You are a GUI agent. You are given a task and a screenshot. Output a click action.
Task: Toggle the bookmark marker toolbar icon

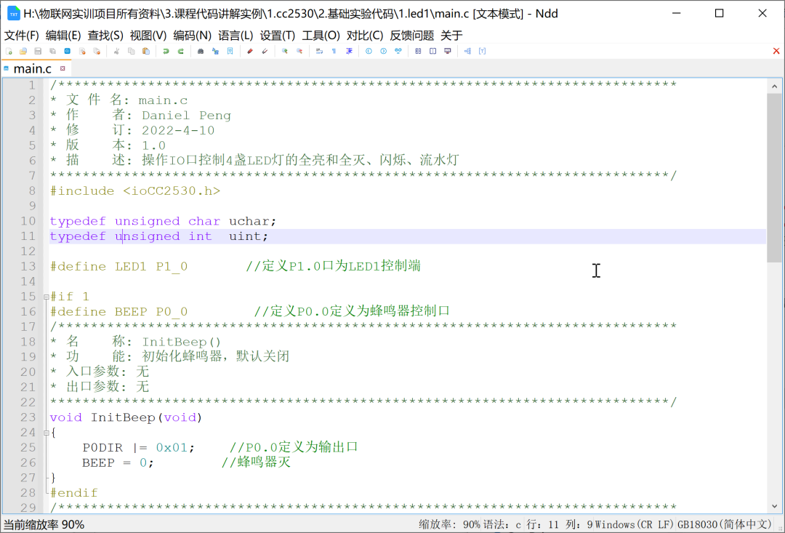click(x=230, y=51)
